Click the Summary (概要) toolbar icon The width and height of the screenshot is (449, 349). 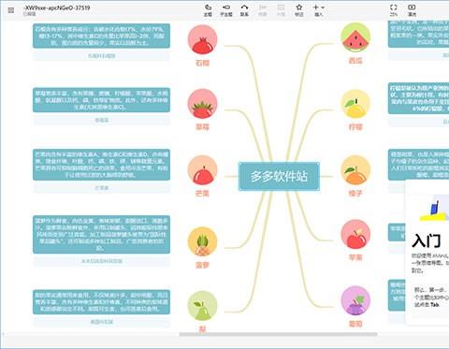pos(263,10)
